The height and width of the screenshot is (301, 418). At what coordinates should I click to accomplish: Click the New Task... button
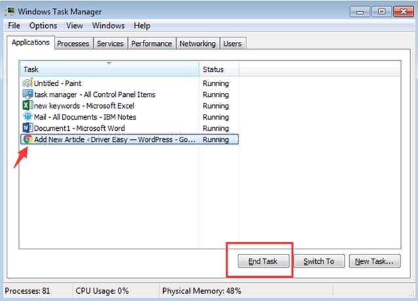pos(375,261)
